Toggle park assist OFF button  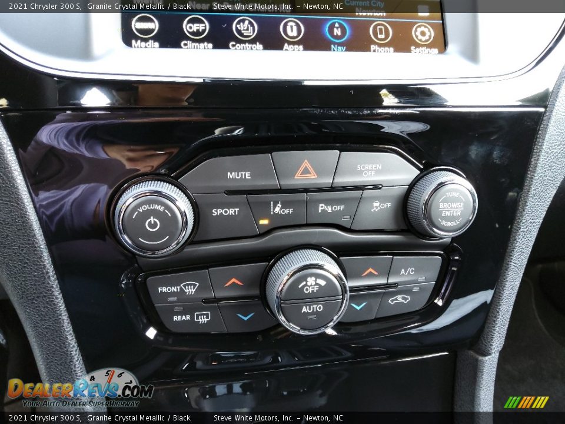pyautogui.click(x=332, y=208)
